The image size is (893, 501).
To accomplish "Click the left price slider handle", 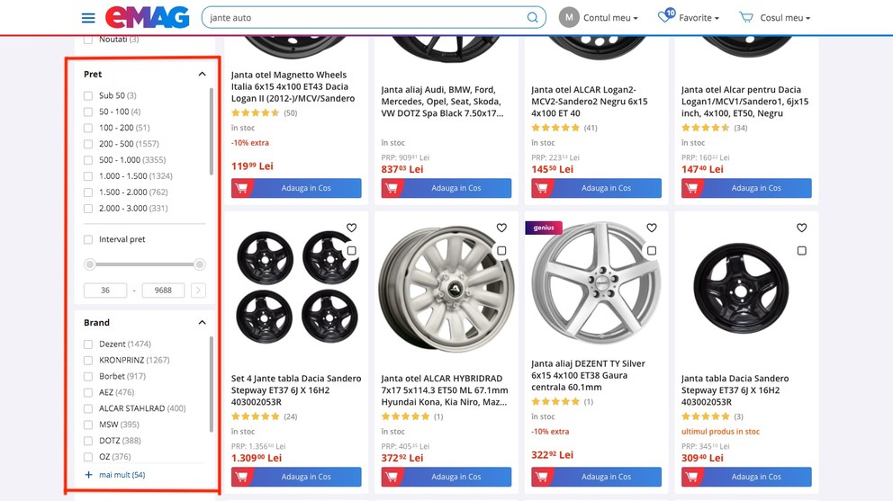I will 89,264.
